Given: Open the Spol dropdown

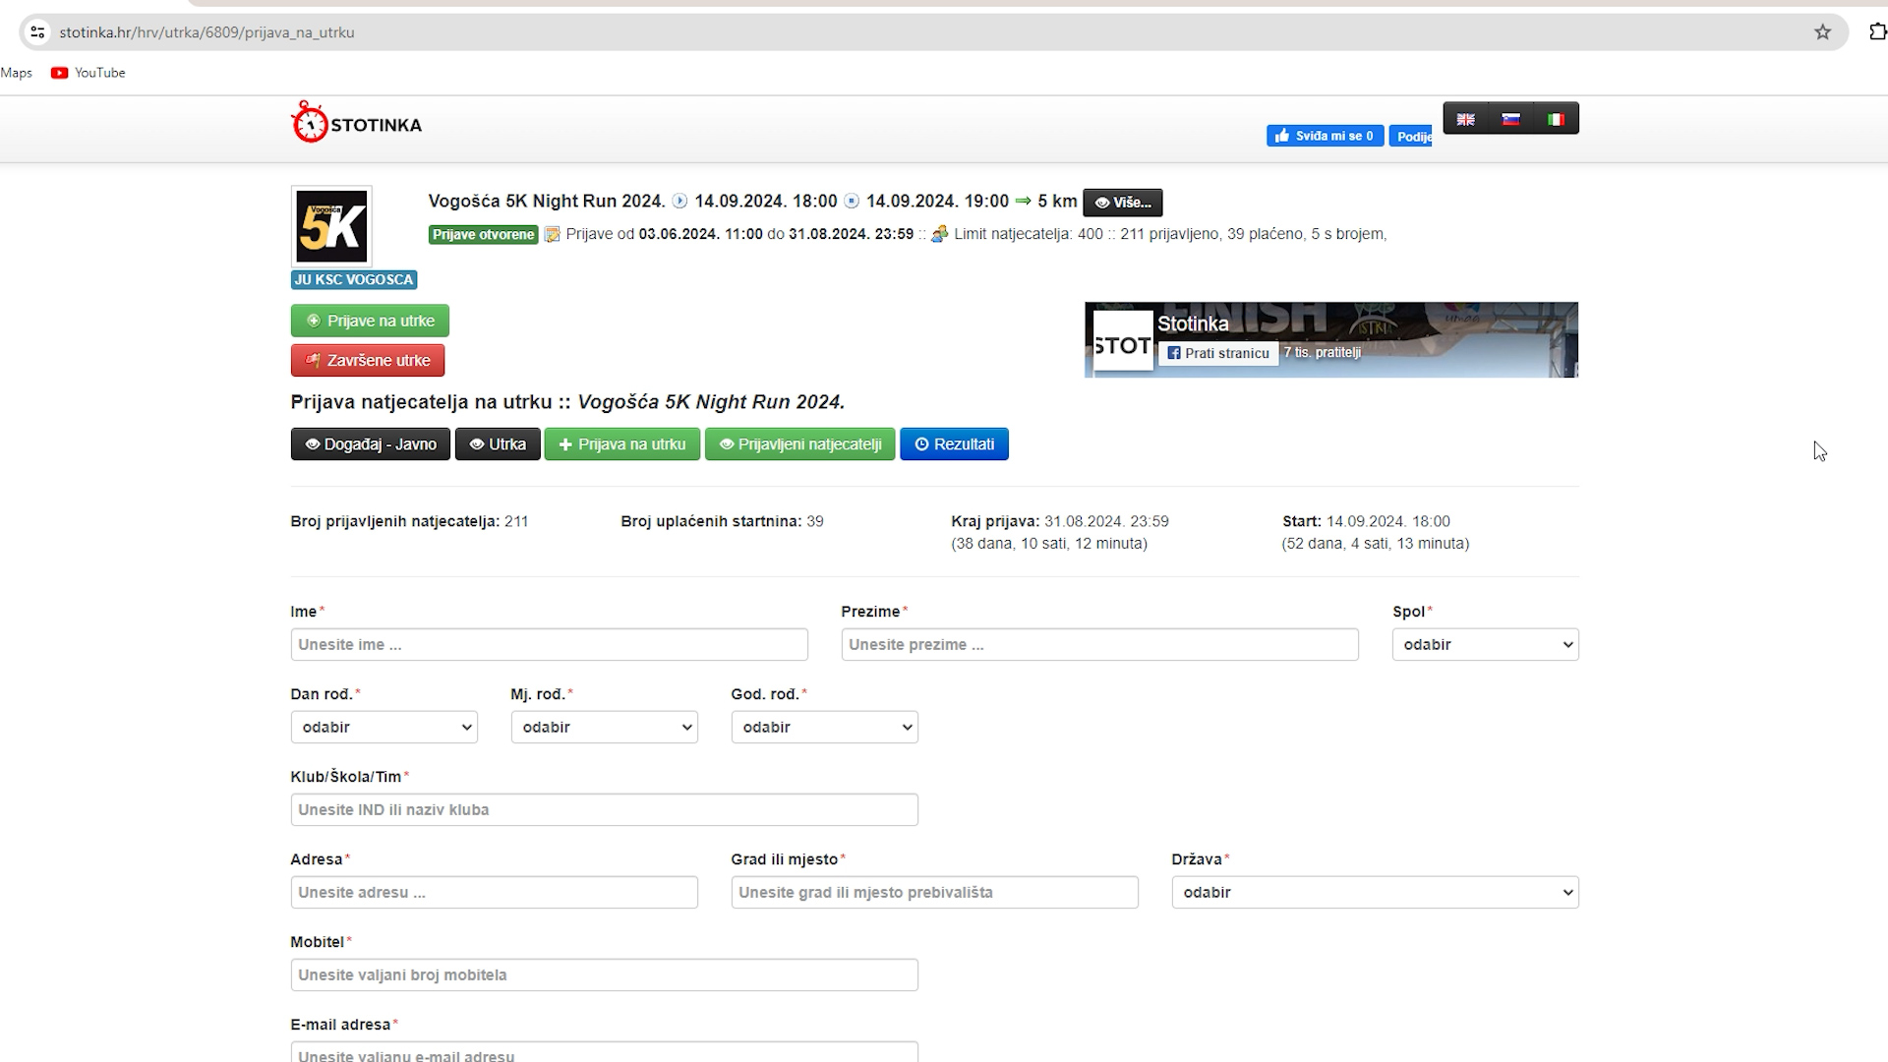Looking at the screenshot, I should (1485, 645).
